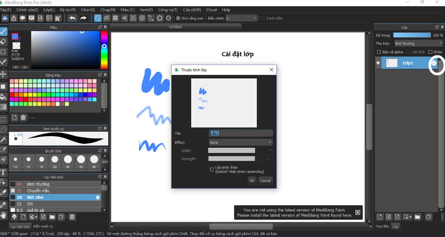Toggle visibility of layer Lớp1
This screenshot has height=237, width=445.
click(378, 63)
